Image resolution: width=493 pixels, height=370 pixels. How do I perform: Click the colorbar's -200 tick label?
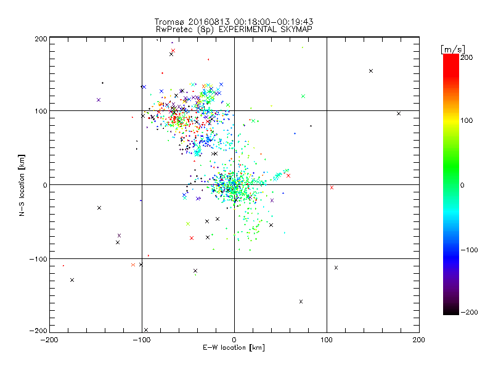tap(469, 313)
